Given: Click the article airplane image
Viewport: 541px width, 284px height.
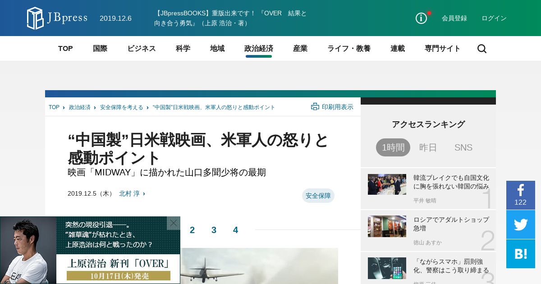Looking at the screenshot, I should point(259,266).
